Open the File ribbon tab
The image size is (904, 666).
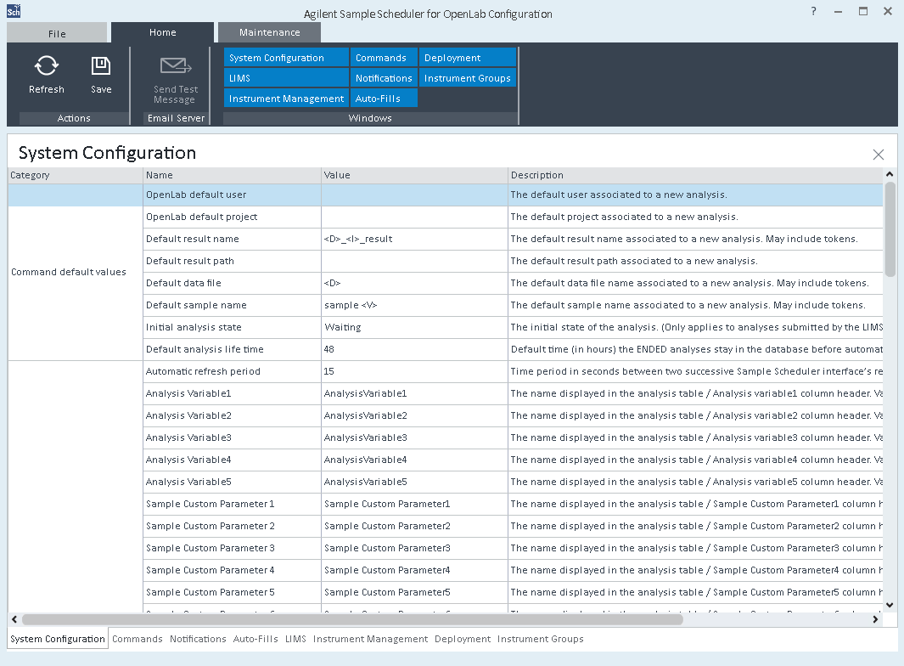click(57, 33)
